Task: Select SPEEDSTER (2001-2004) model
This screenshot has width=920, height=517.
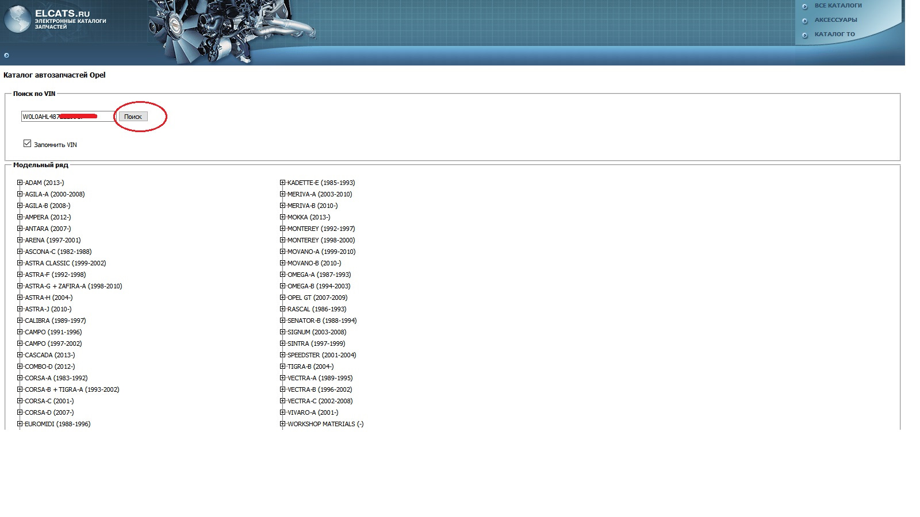Action: (322, 355)
